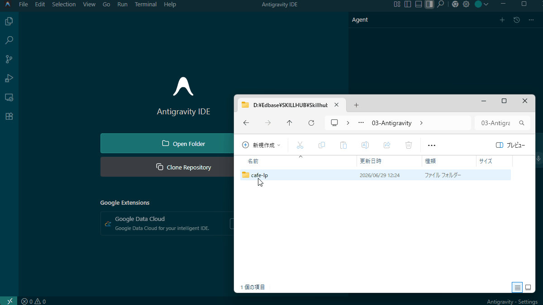Open the Run menu
The width and height of the screenshot is (543, 305).
(x=122, y=4)
